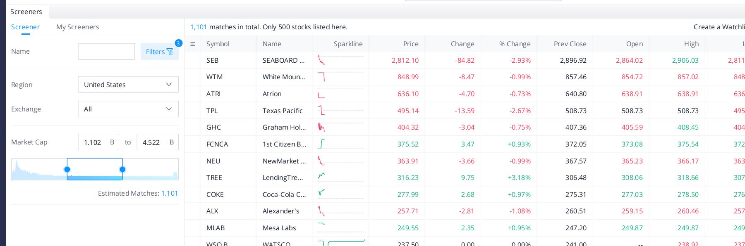The image size is (745, 246).
Task: Open the Screeners top tab
Action: pos(26,12)
